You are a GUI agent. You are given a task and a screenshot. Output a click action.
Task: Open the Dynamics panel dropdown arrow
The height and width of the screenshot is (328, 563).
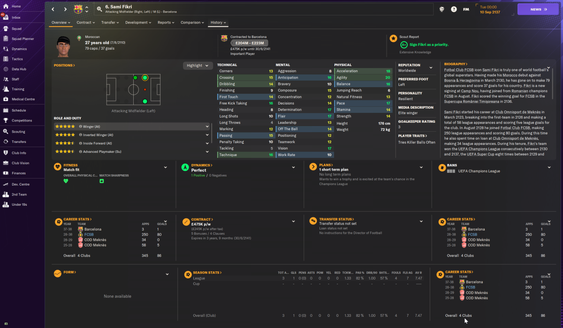294,167
